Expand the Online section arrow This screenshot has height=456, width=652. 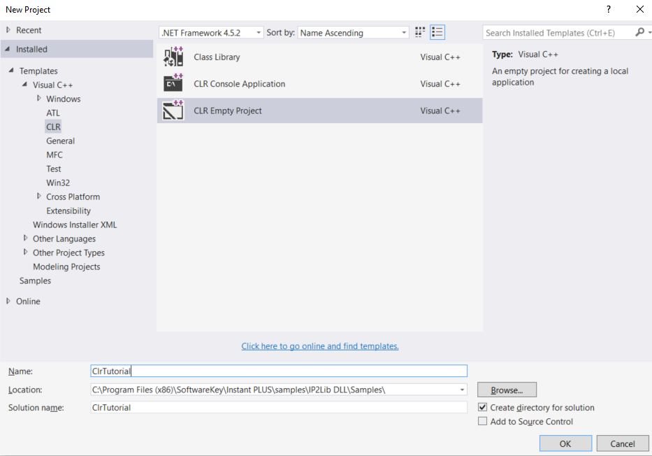pyautogui.click(x=8, y=301)
